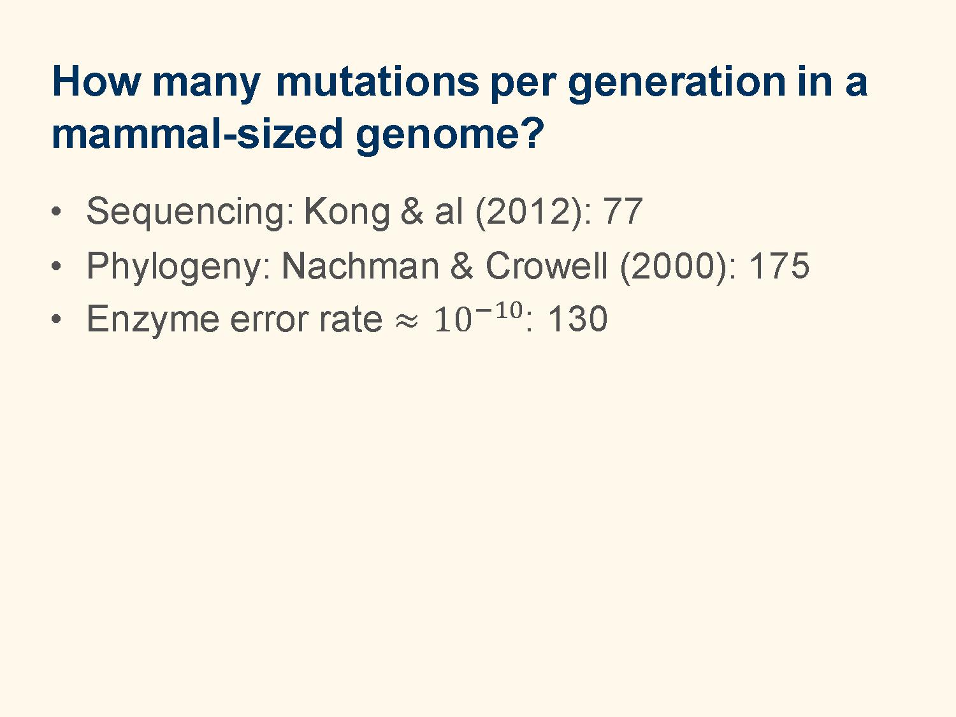Click the word 'genome?' in the heading

pos(450,136)
